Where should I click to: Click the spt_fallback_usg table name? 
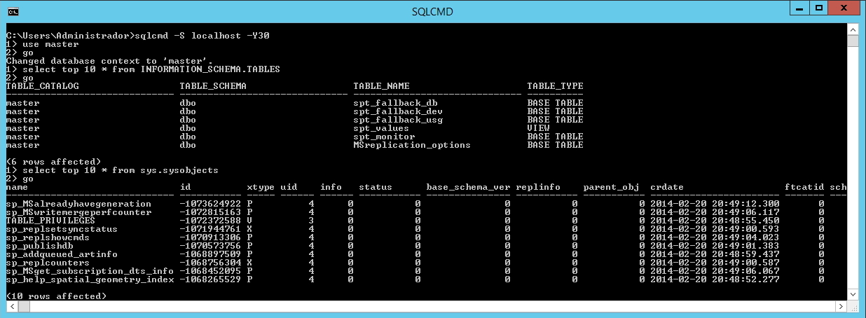(399, 120)
